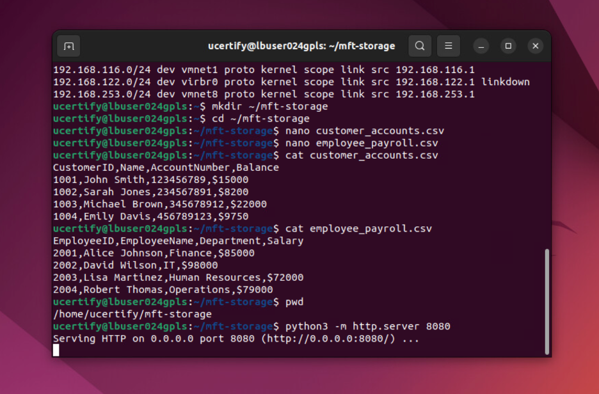Click the 'python3 -m http.server 8080' command
This screenshot has width=599, height=394.
(x=368, y=326)
